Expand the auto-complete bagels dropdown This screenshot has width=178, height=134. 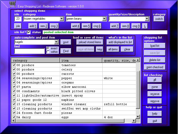[56, 42]
